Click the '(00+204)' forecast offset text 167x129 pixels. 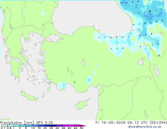158,123
